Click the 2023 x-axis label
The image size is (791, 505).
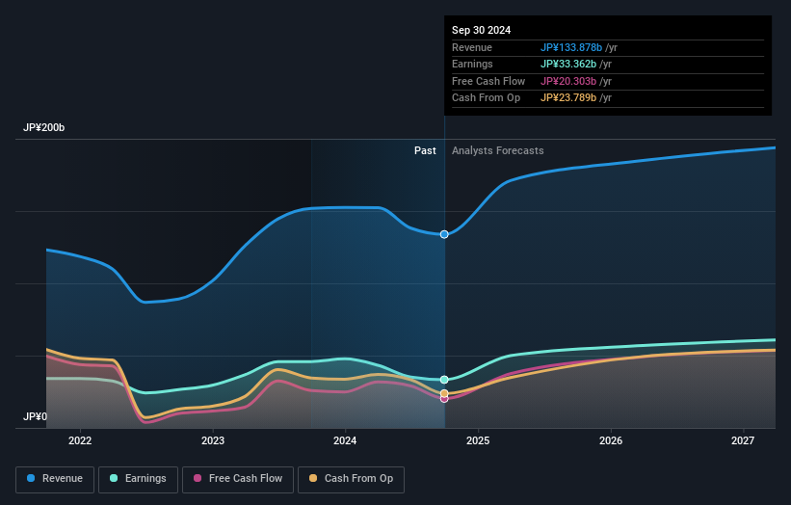(213, 441)
